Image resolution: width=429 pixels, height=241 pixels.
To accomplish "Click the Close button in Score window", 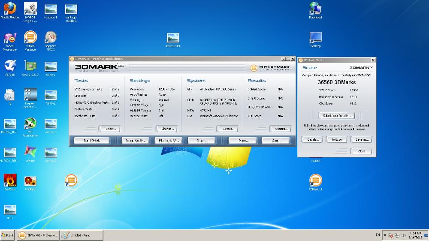I will pos(361,151).
